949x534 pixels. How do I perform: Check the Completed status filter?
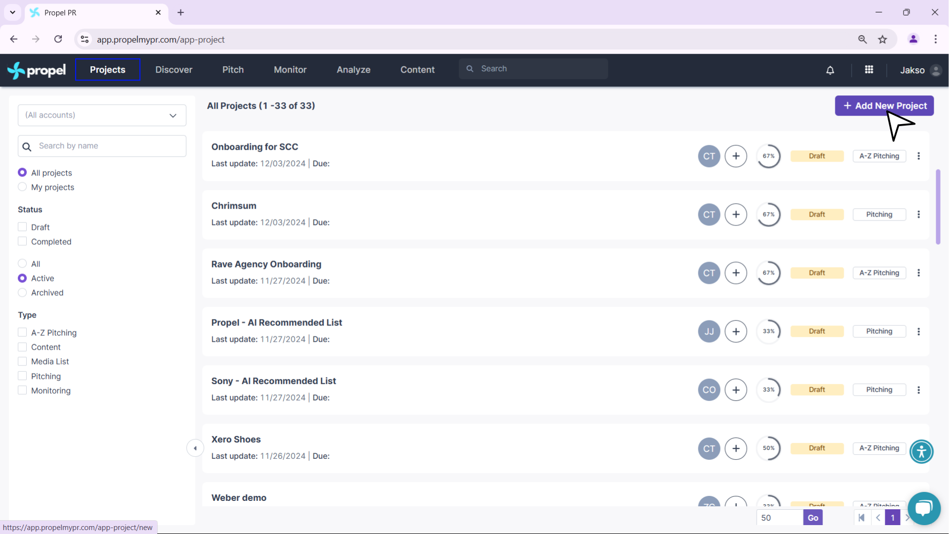(x=22, y=241)
